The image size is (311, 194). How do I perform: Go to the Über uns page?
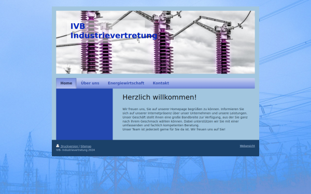coord(90,83)
